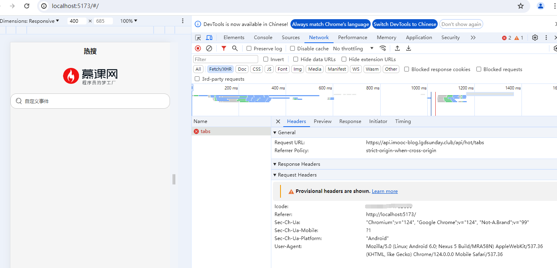The image size is (557, 268).
Task: Toggle Preserve log checkbox
Action: [249, 48]
